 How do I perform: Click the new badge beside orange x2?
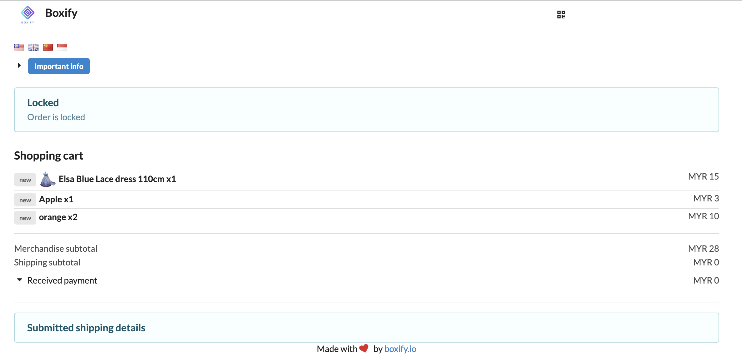tap(25, 218)
